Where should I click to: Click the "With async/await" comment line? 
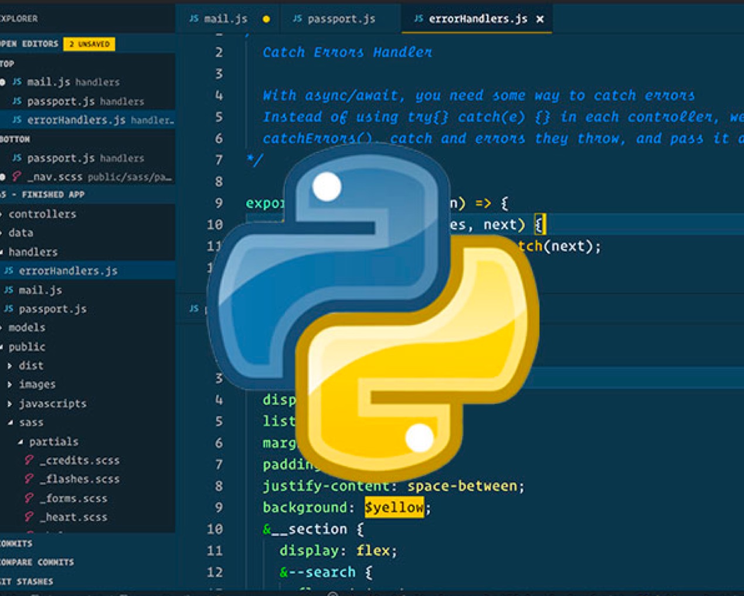478,96
